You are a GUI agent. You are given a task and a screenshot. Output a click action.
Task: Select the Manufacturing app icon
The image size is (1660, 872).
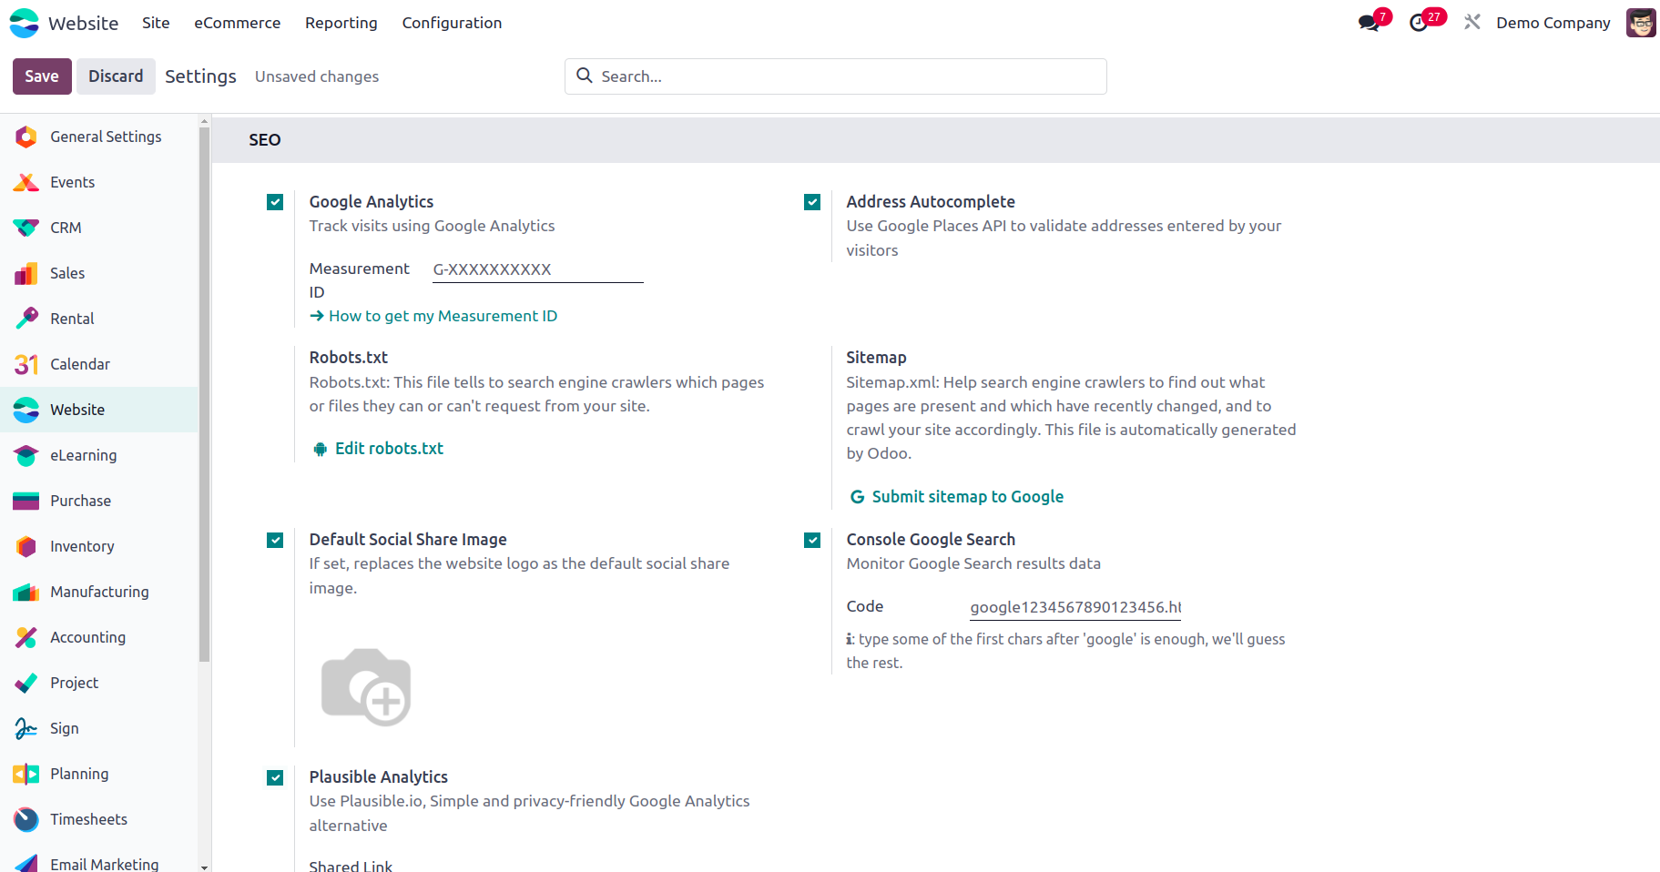tap(25, 592)
